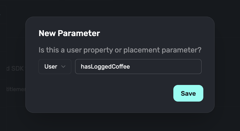
Task: Open the User parameter type dropdown
Action: 55,67
